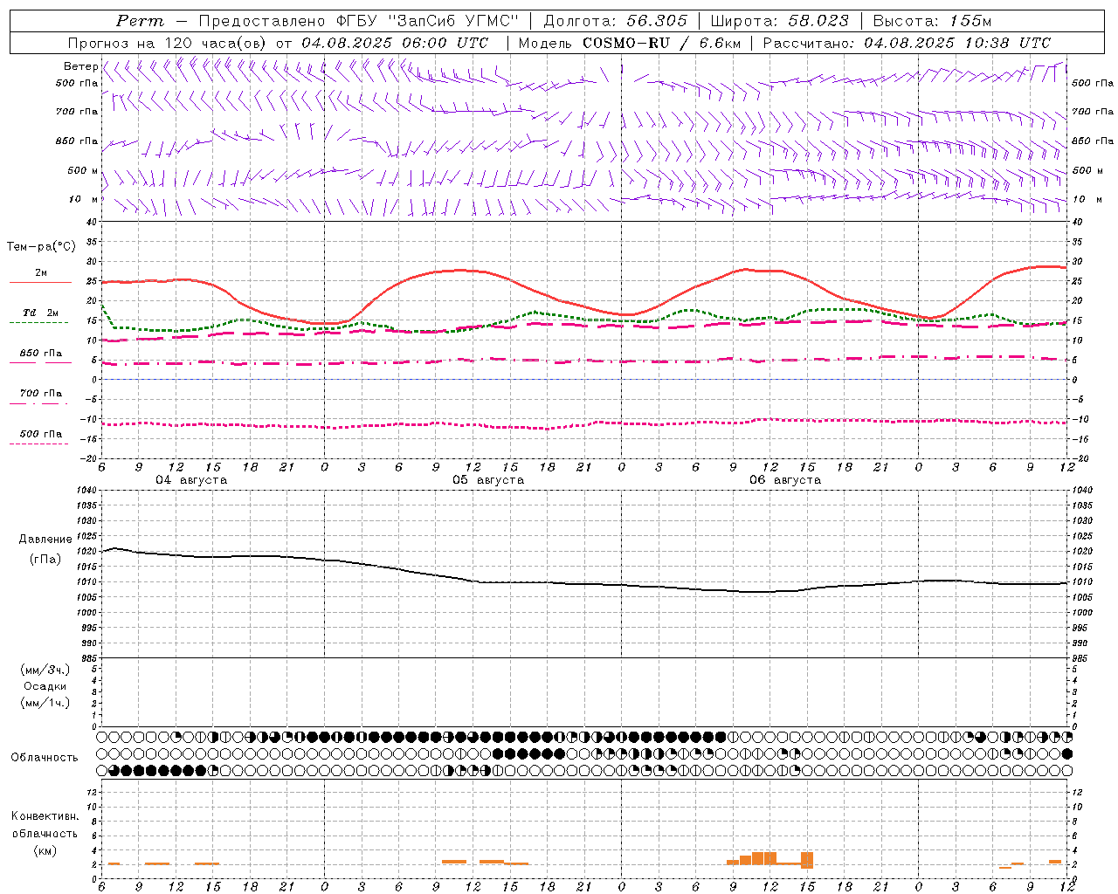This screenshot has height=894, width=1118.
Task: Click the "2м" temperature legend label
Action: (x=41, y=273)
